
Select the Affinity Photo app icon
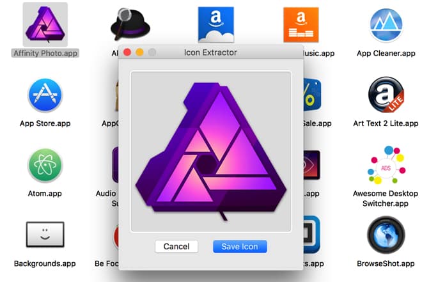[x=45, y=24]
